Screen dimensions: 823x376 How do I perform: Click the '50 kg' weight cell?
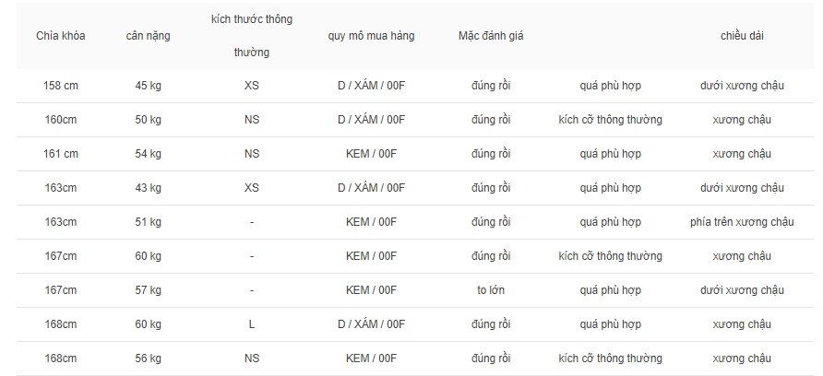(148, 120)
